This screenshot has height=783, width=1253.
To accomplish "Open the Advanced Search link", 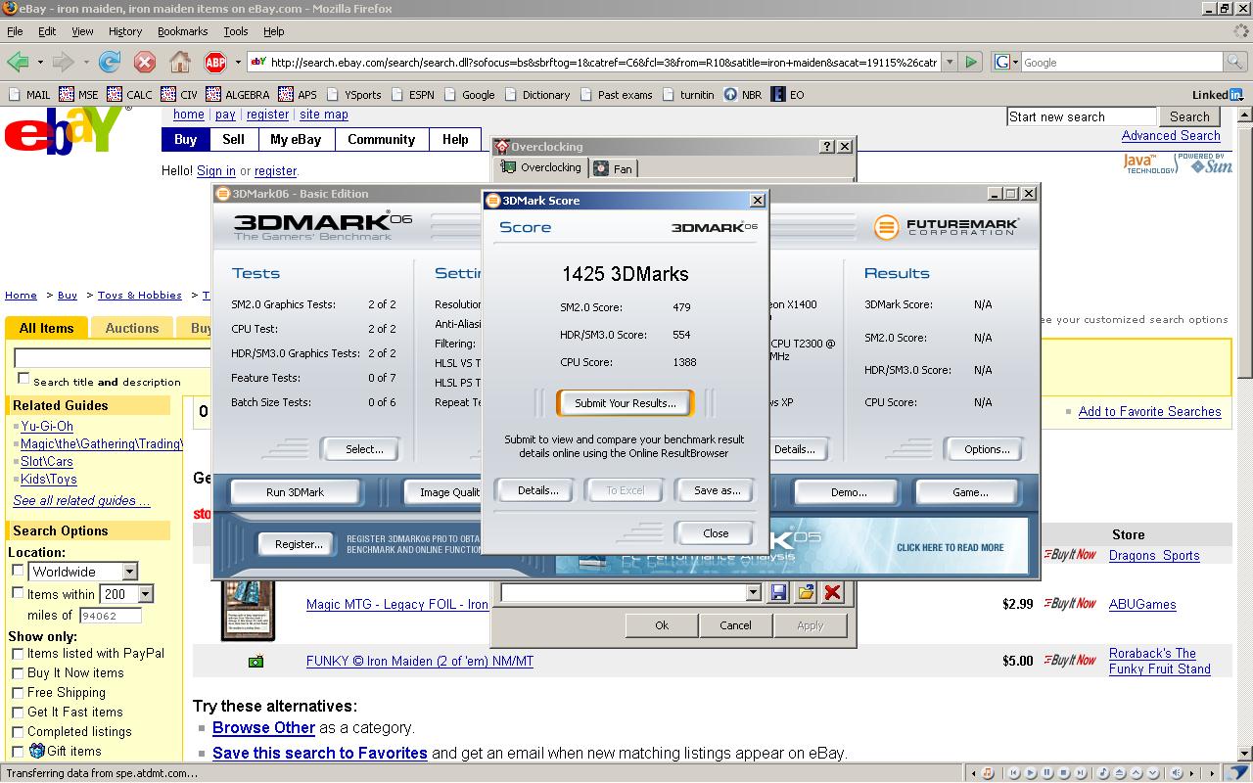I will click(x=1171, y=136).
